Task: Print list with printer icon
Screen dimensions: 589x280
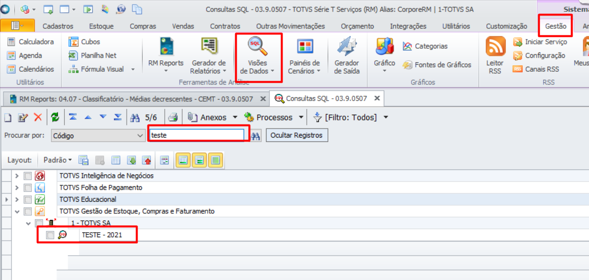Action: pos(173,118)
